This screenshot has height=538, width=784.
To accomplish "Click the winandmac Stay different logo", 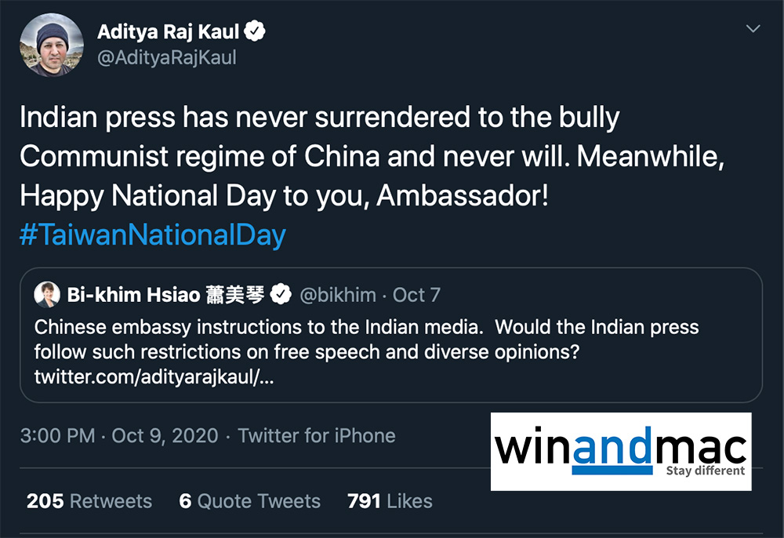I will [x=620, y=451].
